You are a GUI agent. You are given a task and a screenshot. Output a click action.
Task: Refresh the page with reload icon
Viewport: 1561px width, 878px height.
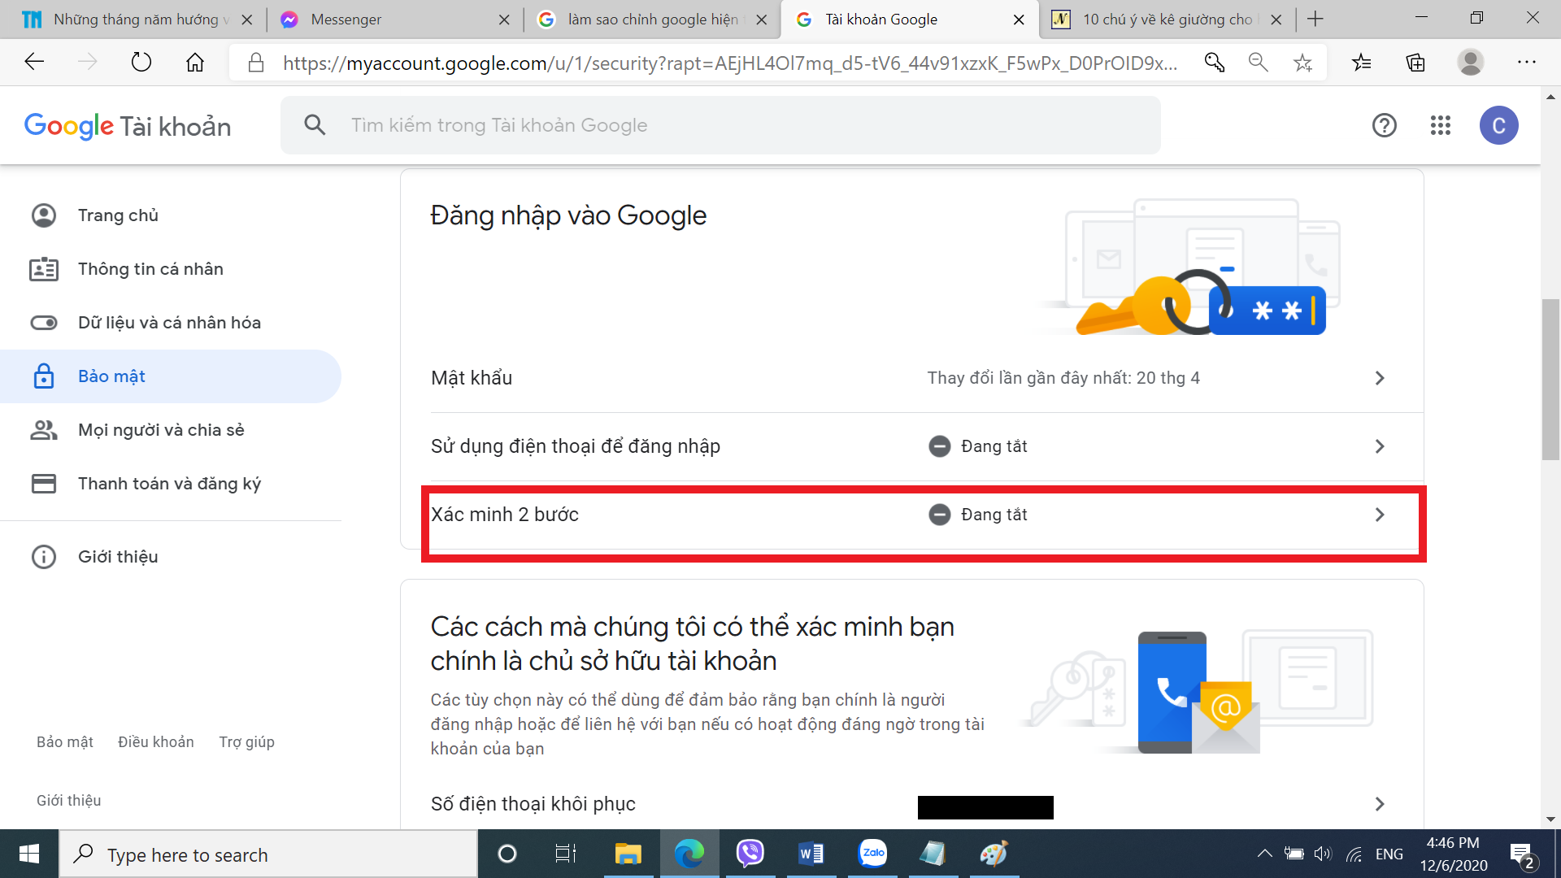coord(141,63)
